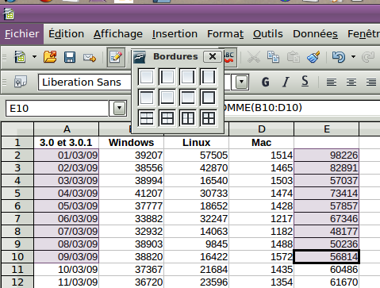Screen dimensions: 380x288
Task: Open the Fichier menu
Action: point(22,34)
